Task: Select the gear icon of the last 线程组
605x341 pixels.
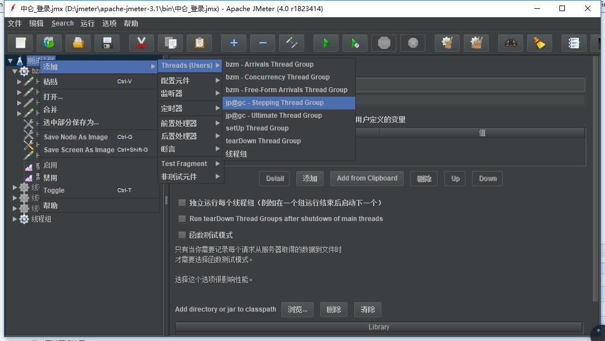Action: pos(24,219)
